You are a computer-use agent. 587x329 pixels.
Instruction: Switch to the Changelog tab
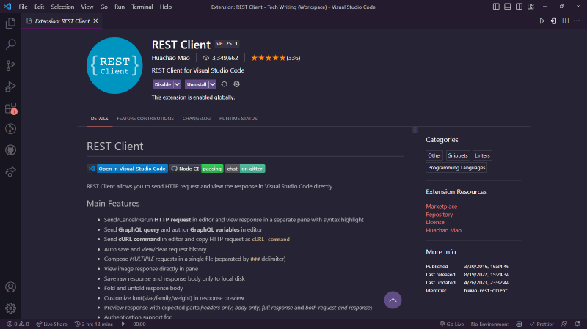pos(197,119)
